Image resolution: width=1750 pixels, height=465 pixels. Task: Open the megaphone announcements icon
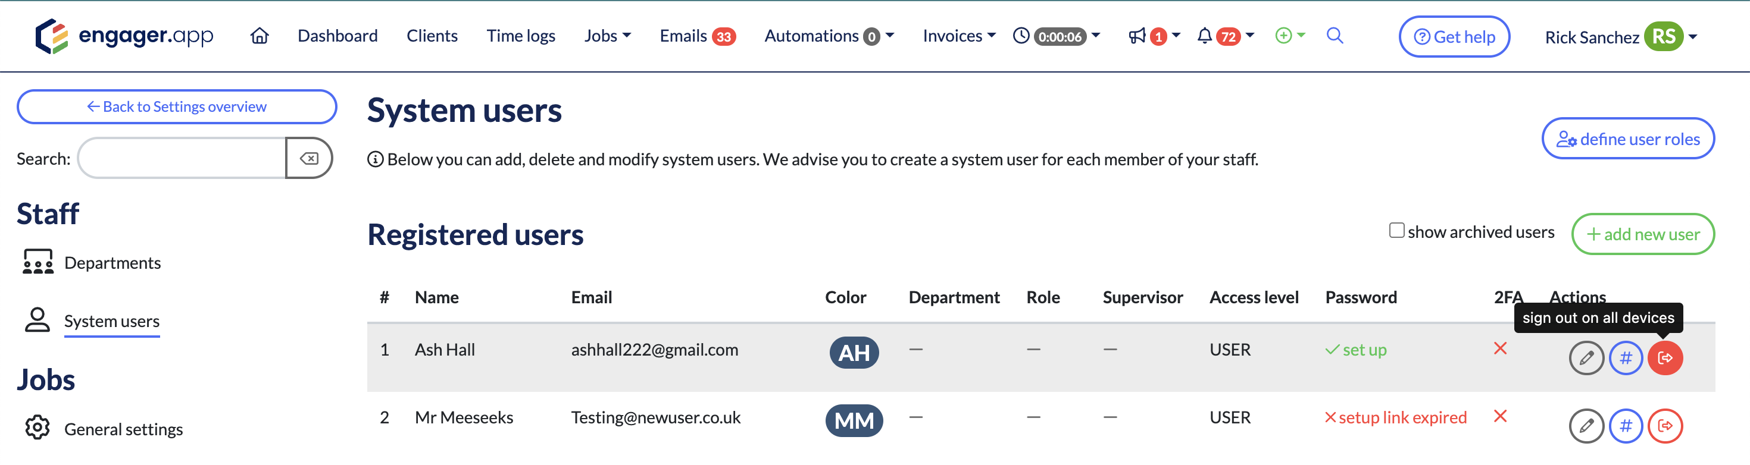[x=1136, y=36]
